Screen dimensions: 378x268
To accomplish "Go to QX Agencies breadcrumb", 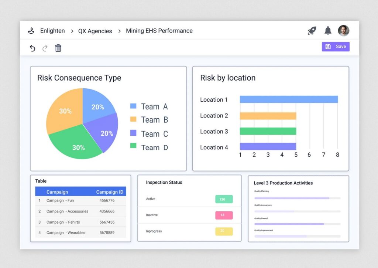I will [x=95, y=31].
